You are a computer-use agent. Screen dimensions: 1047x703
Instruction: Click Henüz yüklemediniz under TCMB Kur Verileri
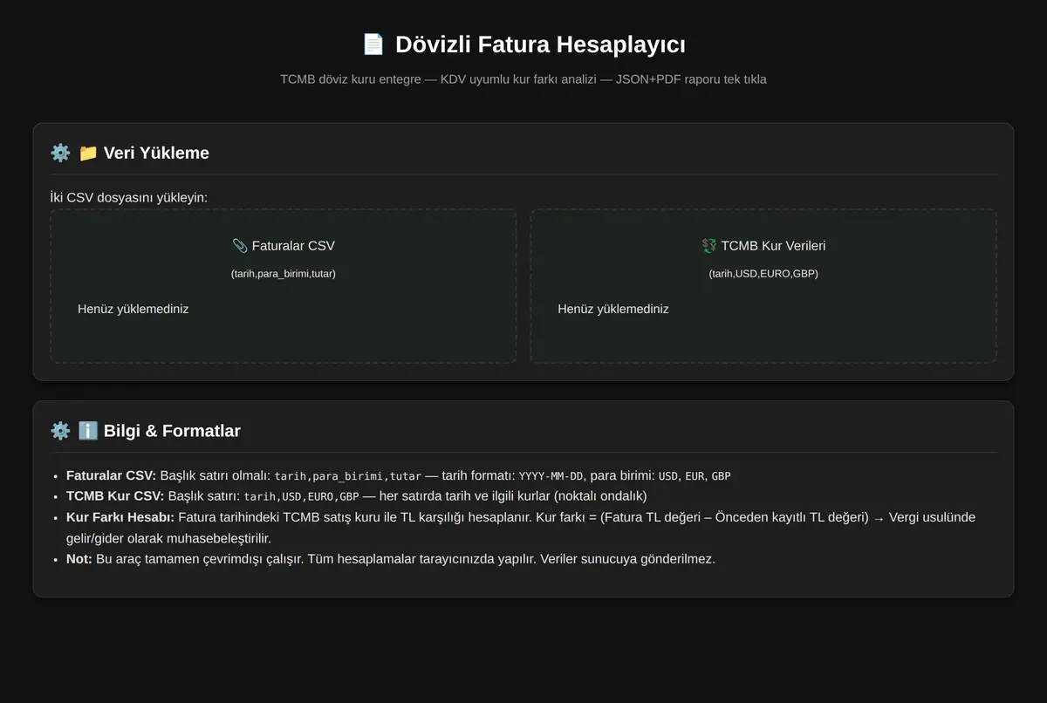[613, 309]
